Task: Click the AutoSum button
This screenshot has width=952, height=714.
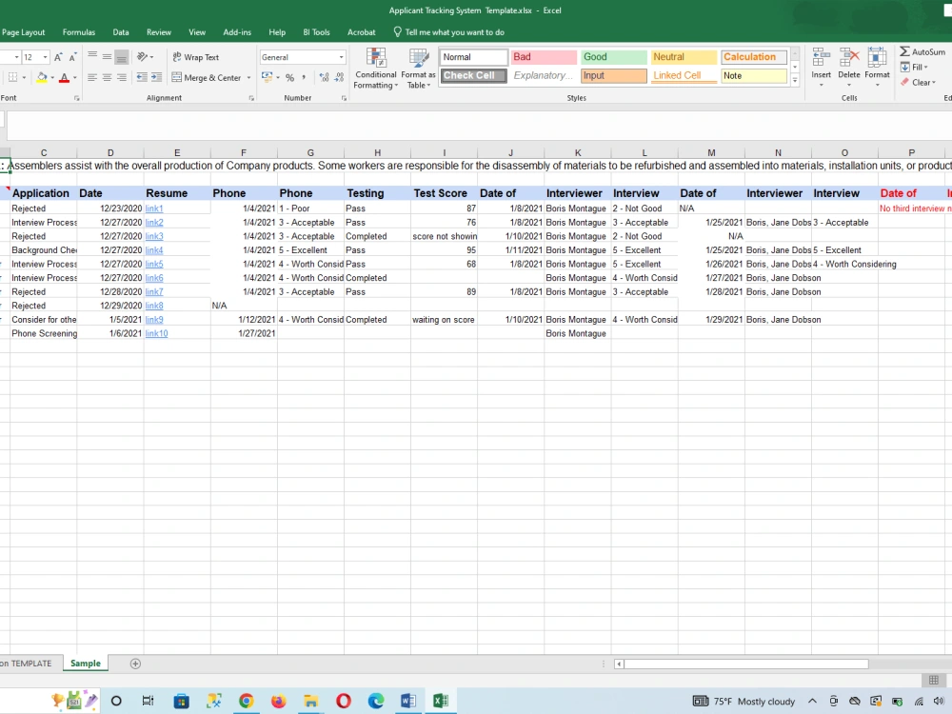Action: pyautogui.click(x=922, y=51)
